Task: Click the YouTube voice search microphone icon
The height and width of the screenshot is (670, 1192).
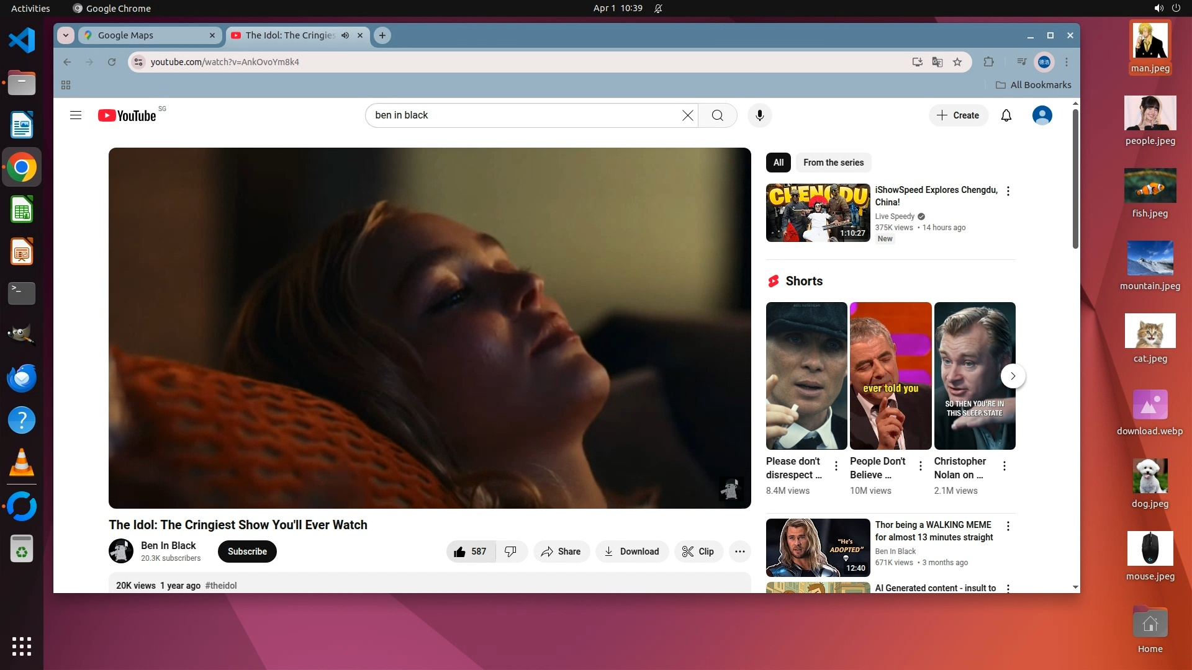Action: (x=759, y=115)
